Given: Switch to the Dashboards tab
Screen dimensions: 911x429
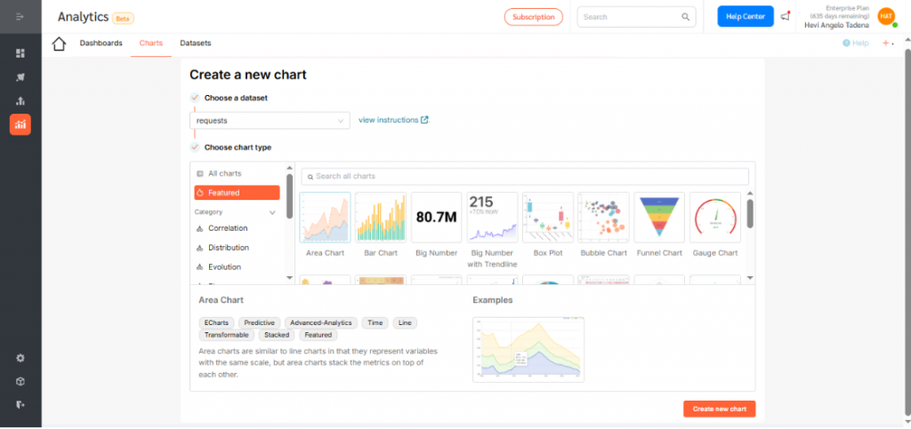Looking at the screenshot, I should 101,43.
